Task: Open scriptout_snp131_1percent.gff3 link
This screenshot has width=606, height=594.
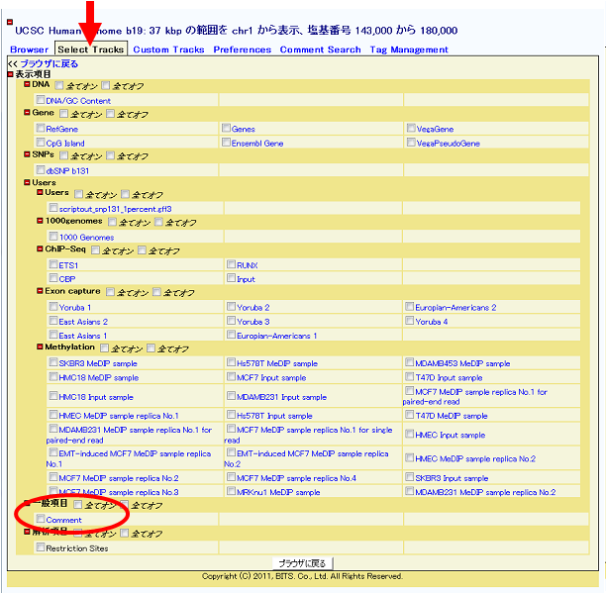Action: click(115, 209)
